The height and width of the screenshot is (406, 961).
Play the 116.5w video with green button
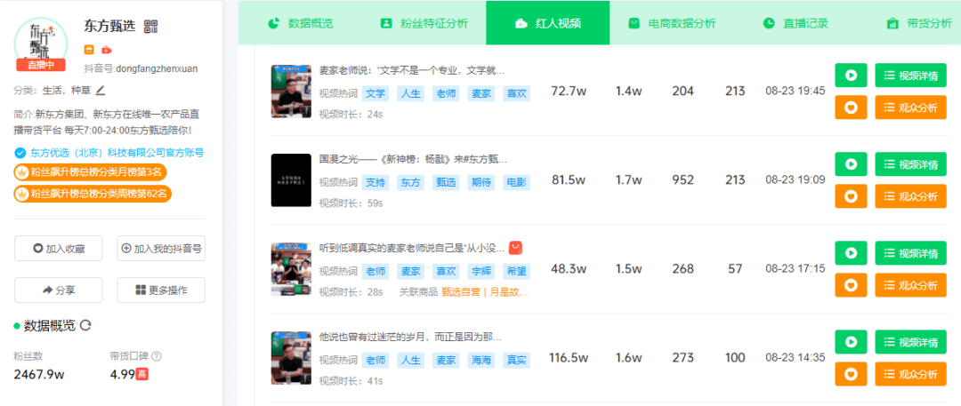pyautogui.click(x=851, y=342)
